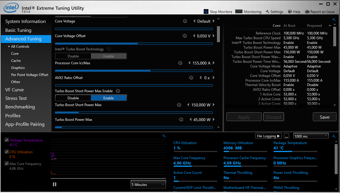Show info for Core Voltage Offset
The width and height of the screenshot is (340, 193).
[x=185, y=36]
